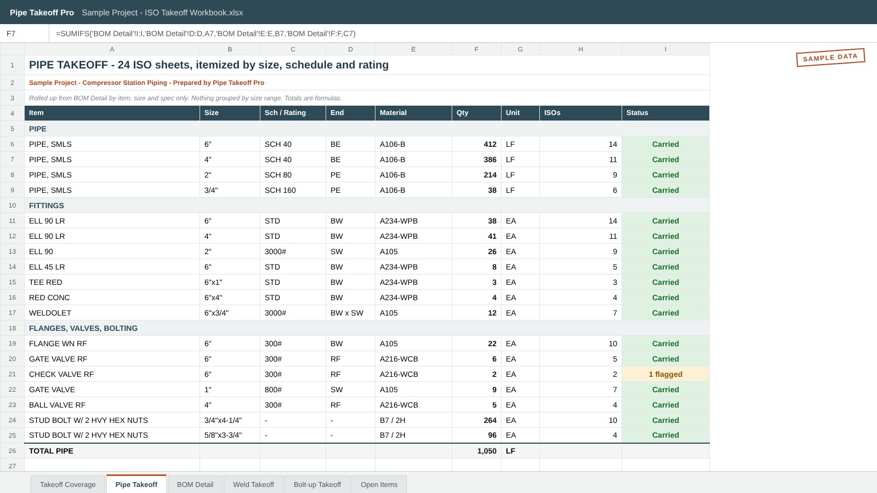Viewport: 877px width, 493px height.
Task: Open the Open Items sheet tab
Action: point(379,484)
